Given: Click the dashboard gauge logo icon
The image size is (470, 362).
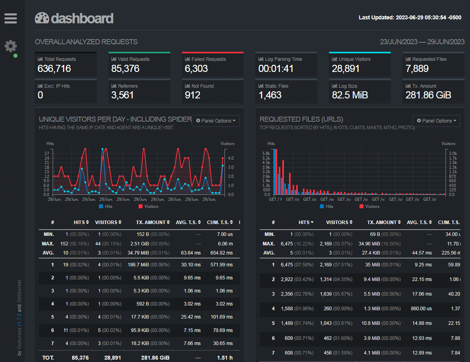Looking at the screenshot, I should coord(42,18).
